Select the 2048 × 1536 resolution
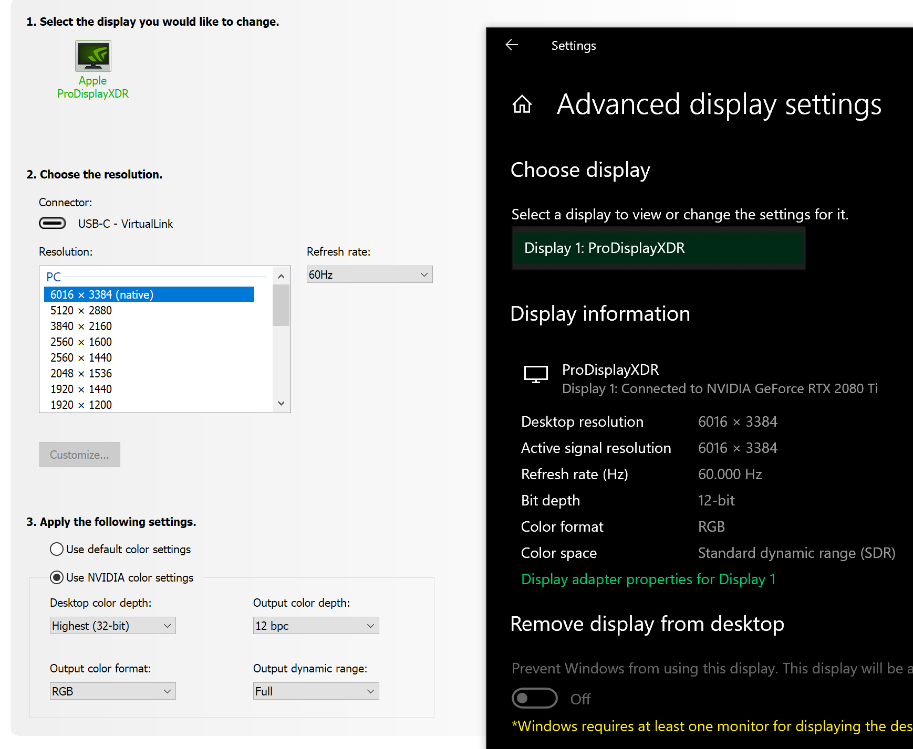This screenshot has height=749, width=913. [81, 373]
